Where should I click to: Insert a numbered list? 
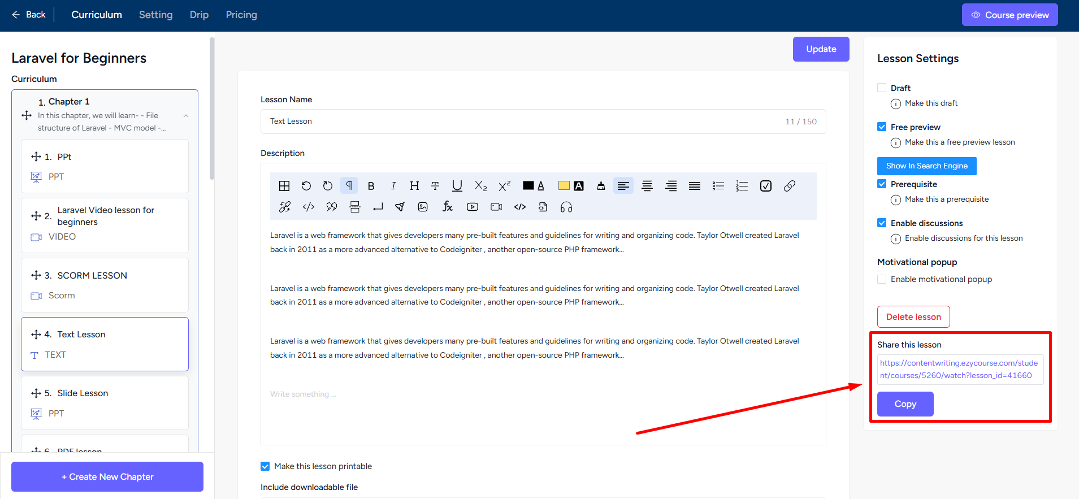742,186
